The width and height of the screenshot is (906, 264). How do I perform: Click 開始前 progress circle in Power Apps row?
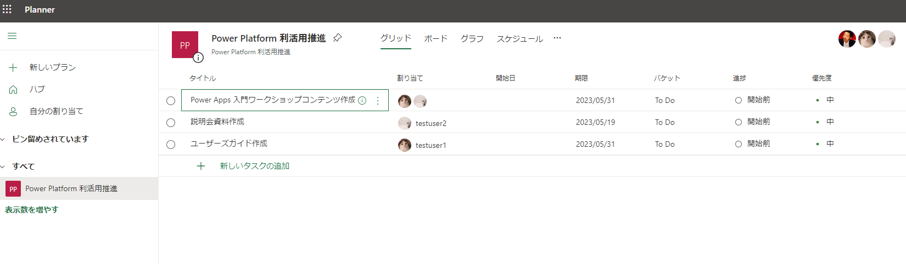pos(739,100)
